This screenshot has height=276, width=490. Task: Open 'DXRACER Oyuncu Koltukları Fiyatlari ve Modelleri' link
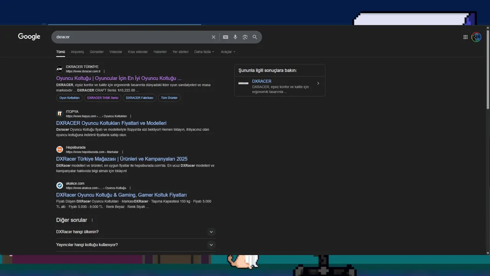(x=111, y=123)
